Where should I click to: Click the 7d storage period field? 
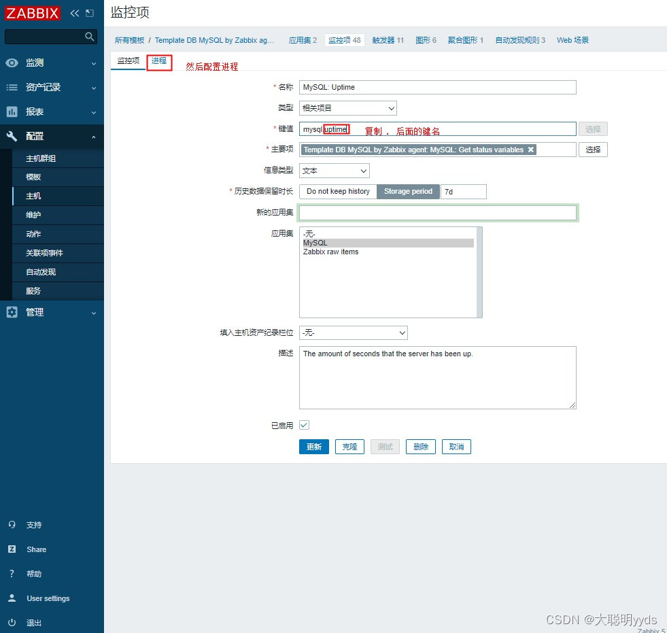point(463,192)
